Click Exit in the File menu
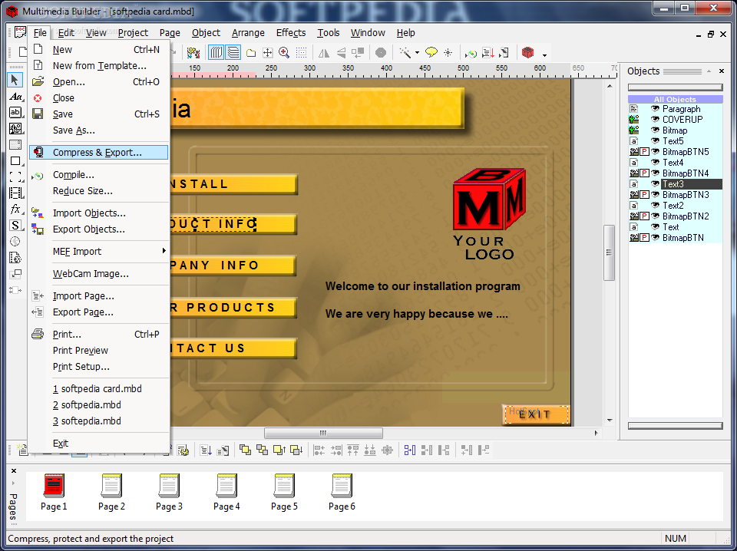737x551 pixels. [x=100, y=443]
